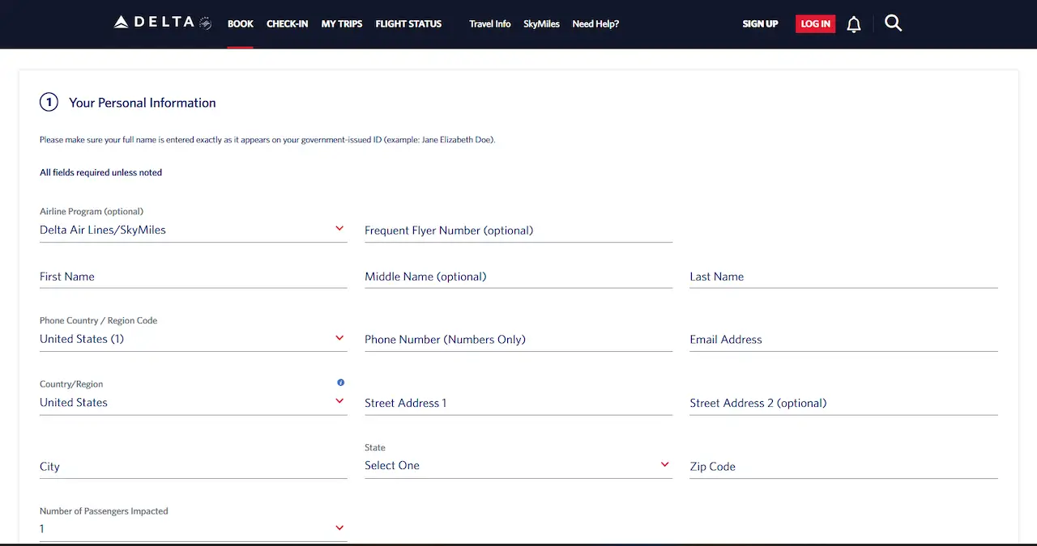Image resolution: width=1037 pixels, height=546 pixels.
Task: Open Need Help? in header
Action: point(595,24)
